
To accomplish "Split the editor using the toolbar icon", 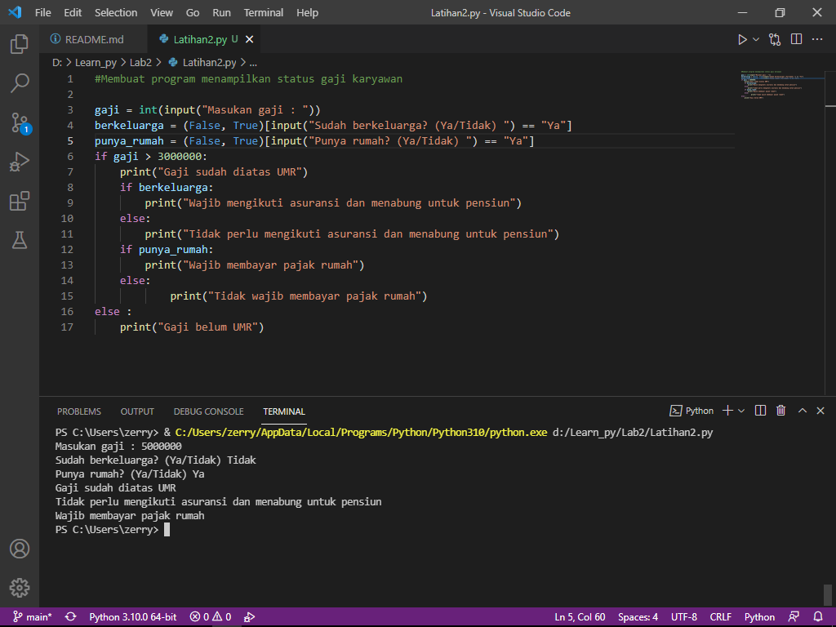I will pyautogui.click(x=796, y=38).
